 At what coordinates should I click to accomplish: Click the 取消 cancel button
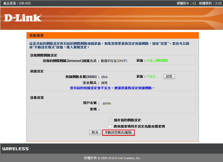(x=95, y=132)
